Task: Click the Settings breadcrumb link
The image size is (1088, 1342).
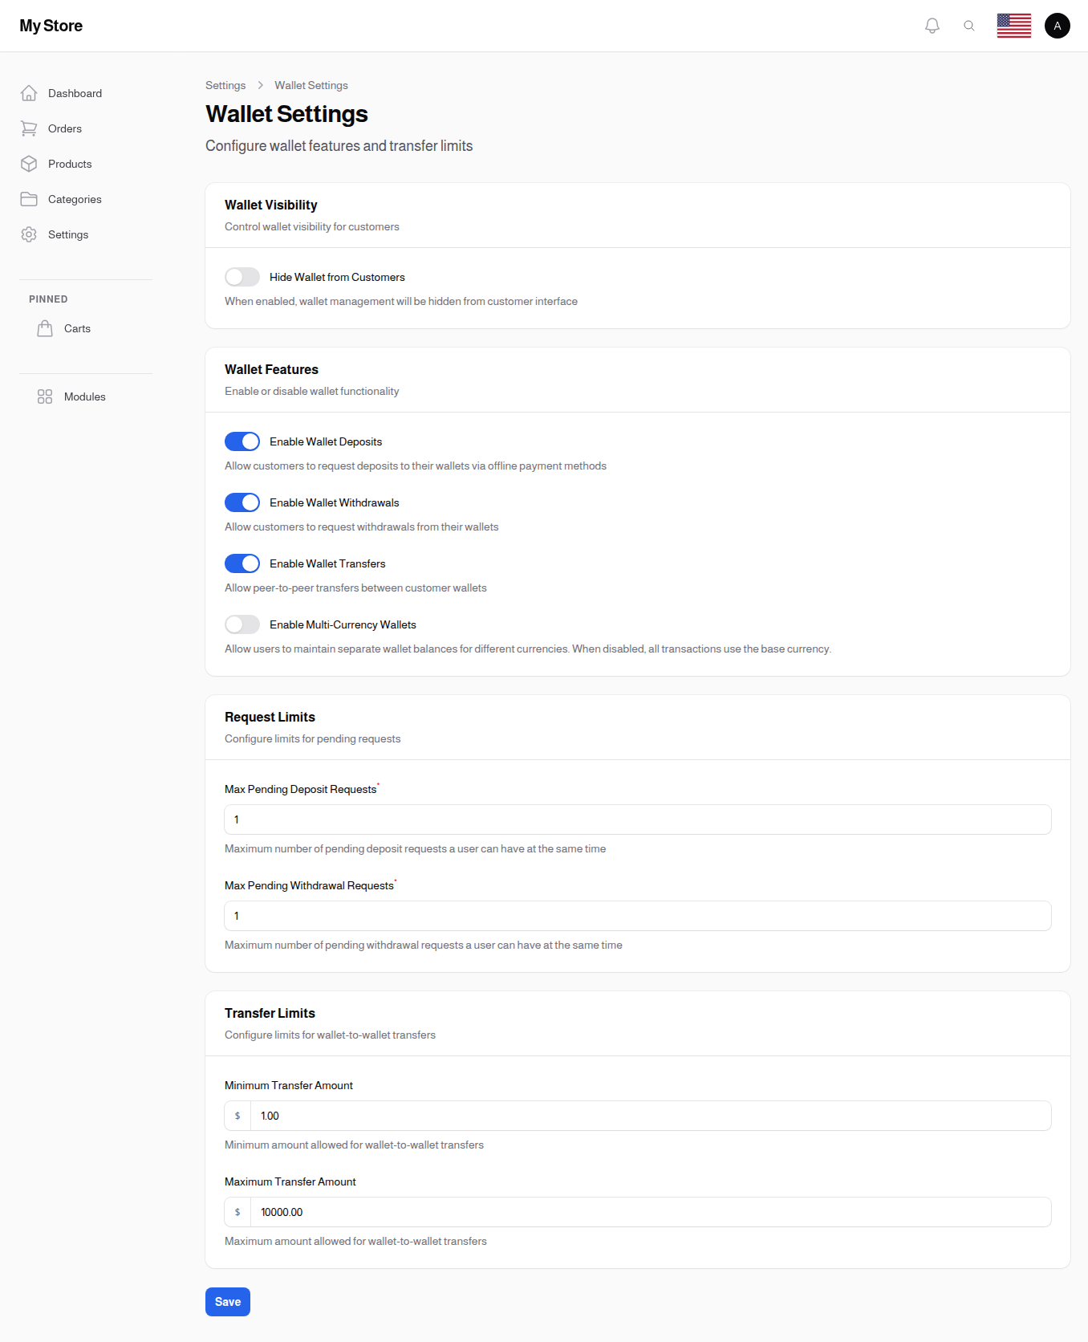Action: 225,85
